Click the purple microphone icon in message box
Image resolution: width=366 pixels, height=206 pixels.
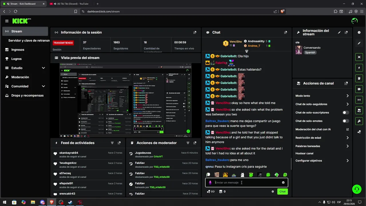[210, 183]
